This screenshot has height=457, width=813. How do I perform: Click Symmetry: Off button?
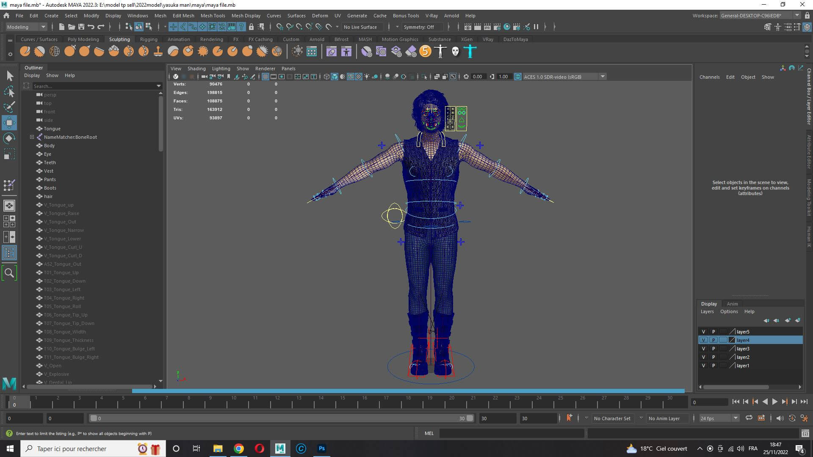click(x=418, y=27)
